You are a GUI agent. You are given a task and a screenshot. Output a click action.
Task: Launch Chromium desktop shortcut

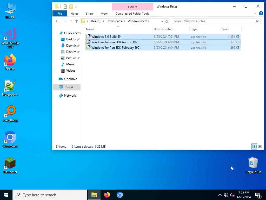pyautogui.click(x=10, y=140)
